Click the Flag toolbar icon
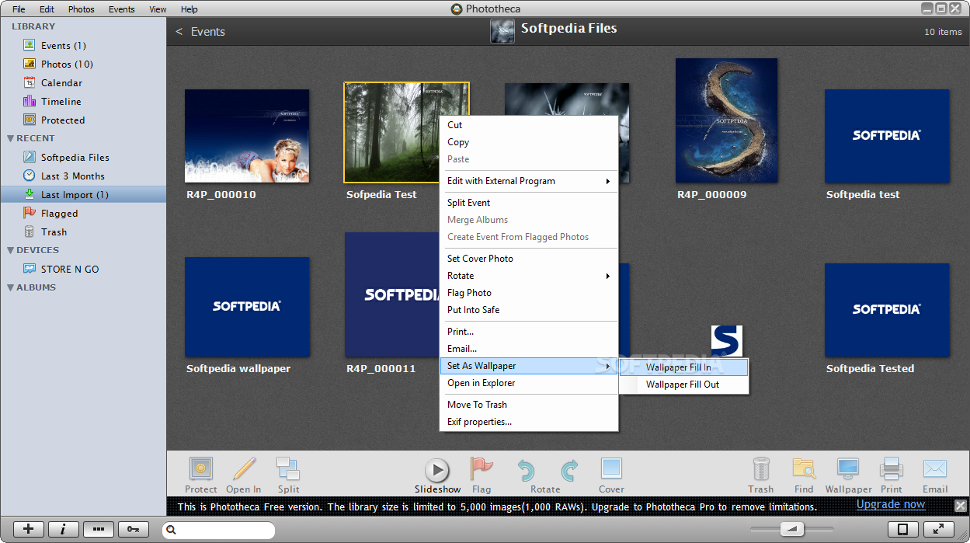Viewport: 970px width, 543px height. pyautogui.click(x=482, y=469)
